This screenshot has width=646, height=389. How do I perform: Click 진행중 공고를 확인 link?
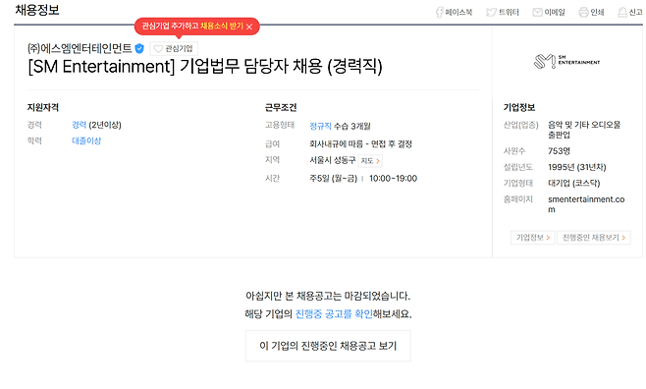(x=334, y=314)
